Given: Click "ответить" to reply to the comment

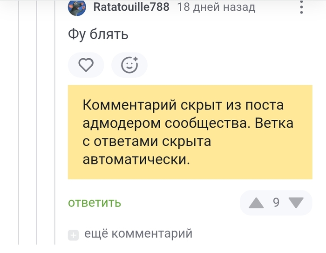Looking at the screenshot, I should (x=95, y=203).
